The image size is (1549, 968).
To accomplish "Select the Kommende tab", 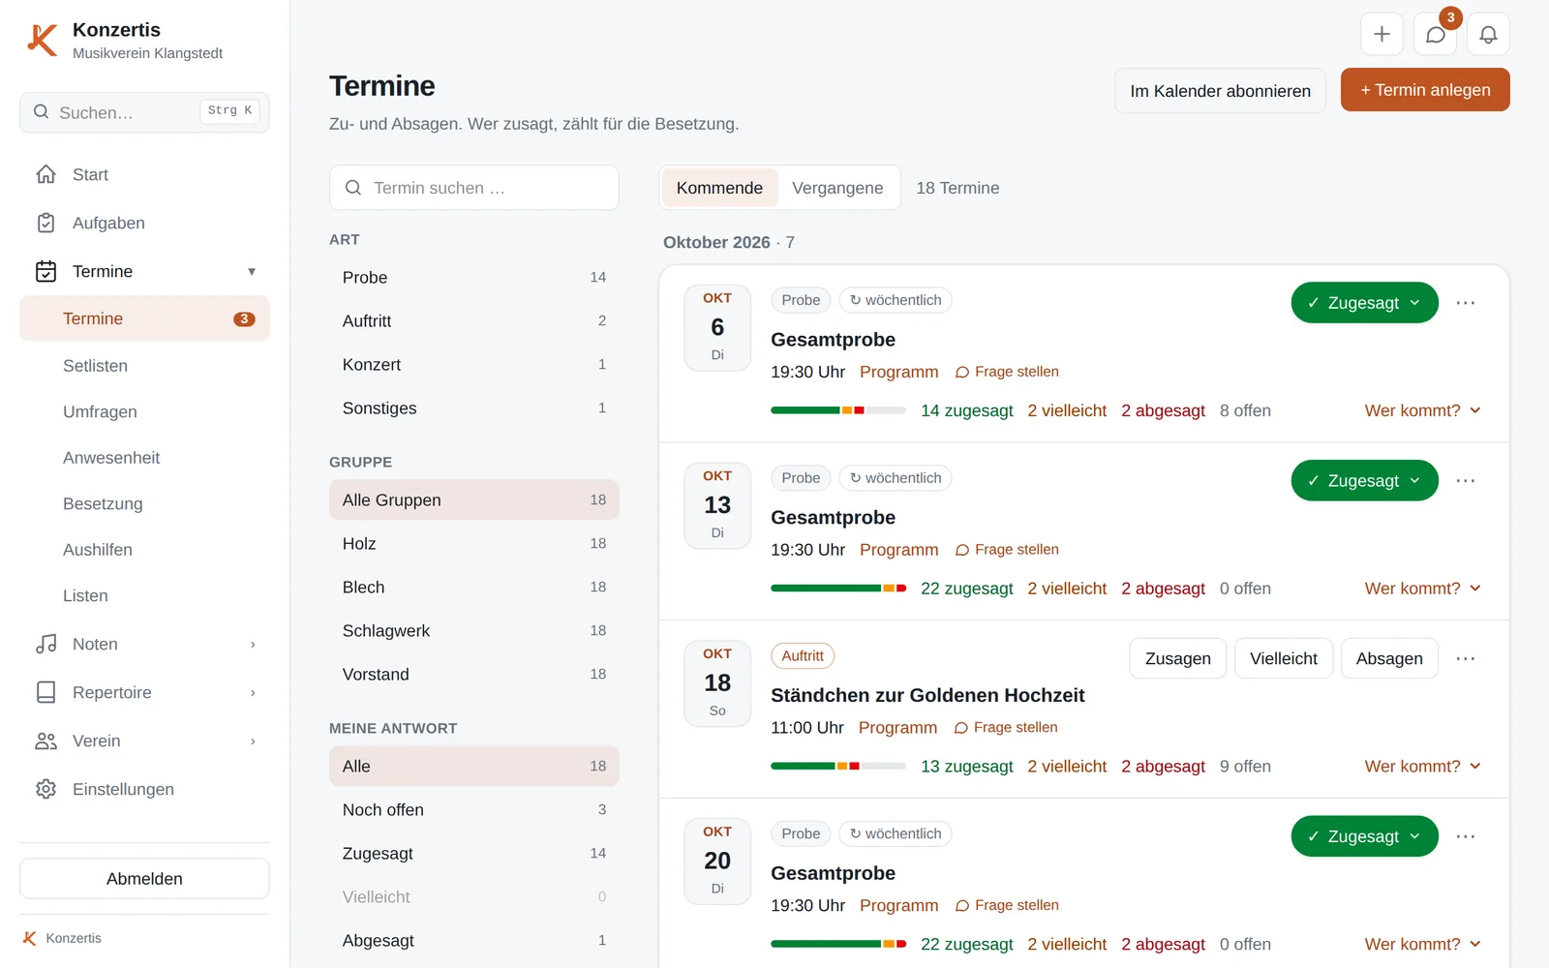I will pos(719,188).
